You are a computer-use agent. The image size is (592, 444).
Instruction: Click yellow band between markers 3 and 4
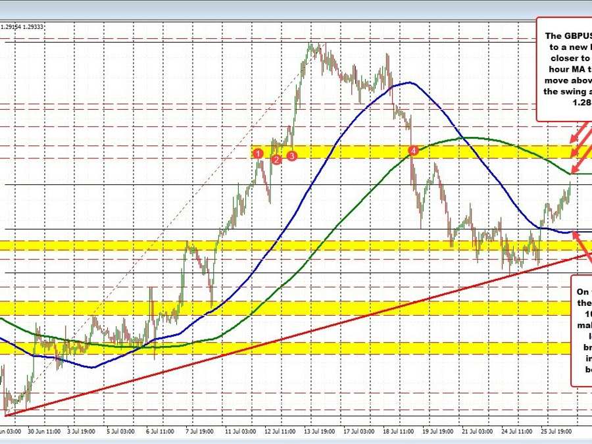[349, 152]
